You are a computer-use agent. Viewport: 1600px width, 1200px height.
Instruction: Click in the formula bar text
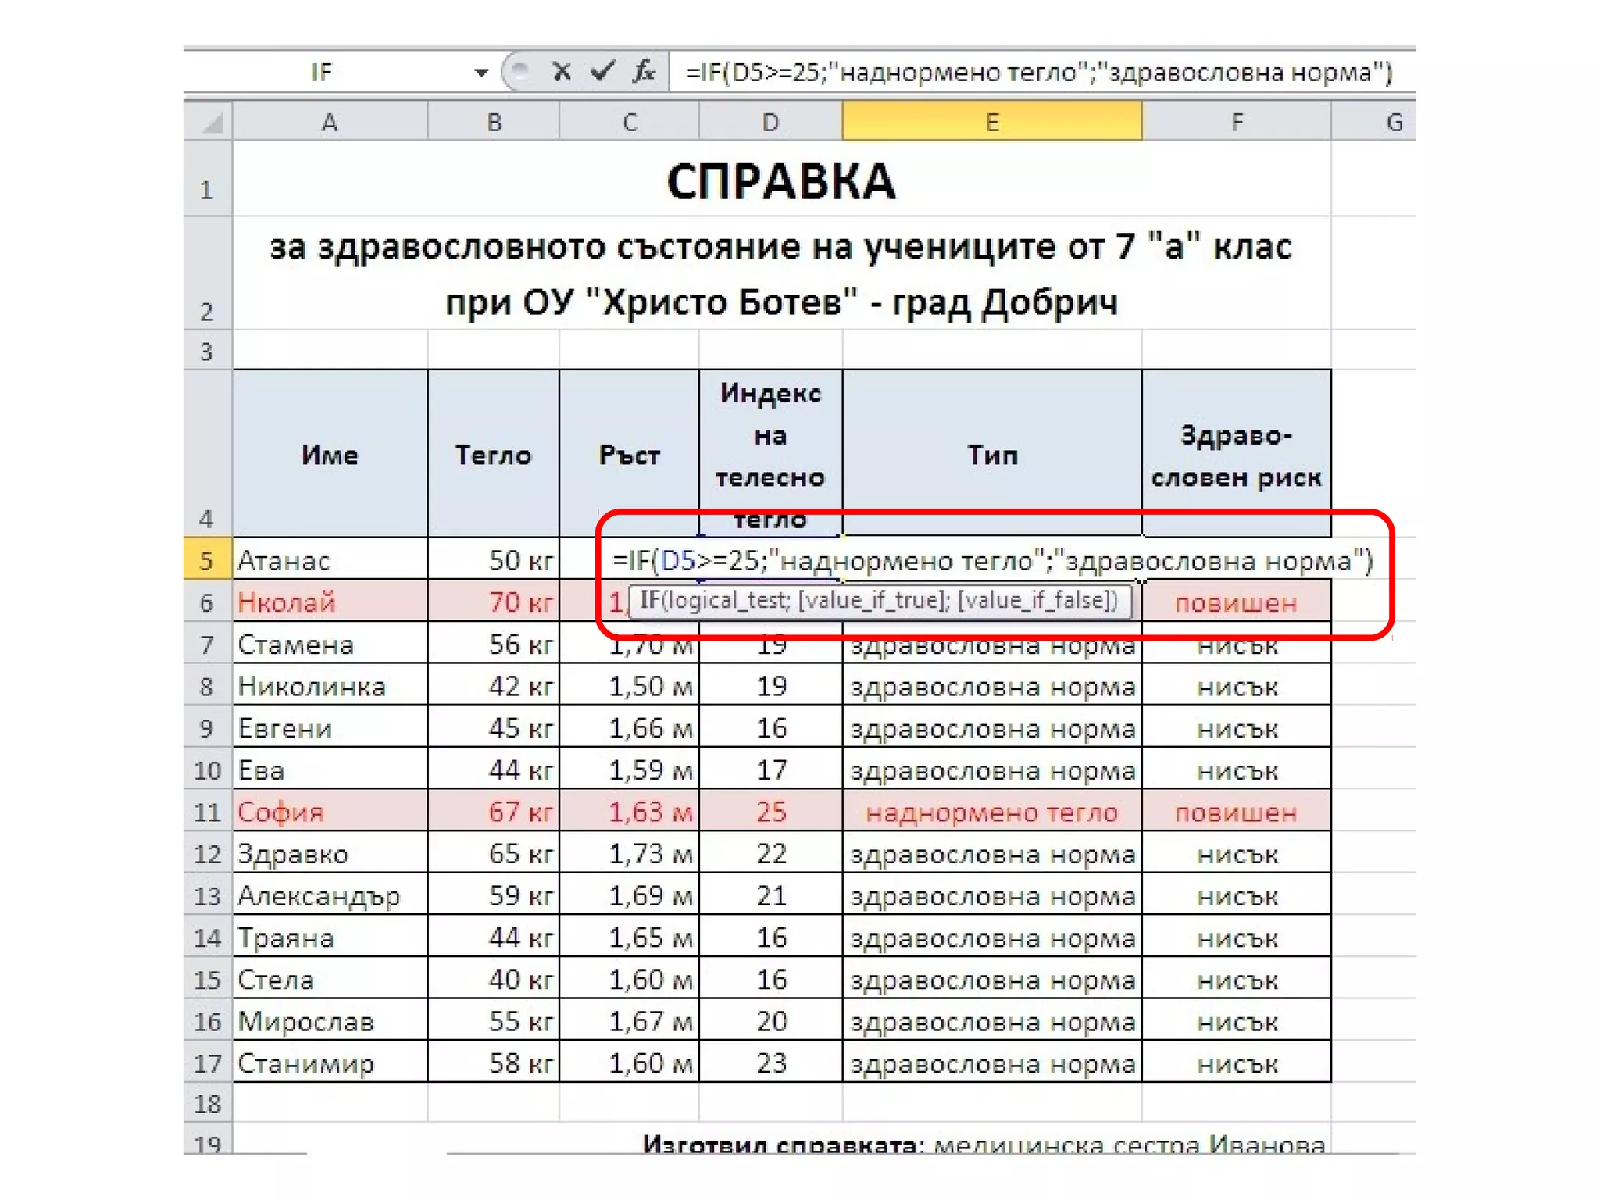pos(1037,73)
